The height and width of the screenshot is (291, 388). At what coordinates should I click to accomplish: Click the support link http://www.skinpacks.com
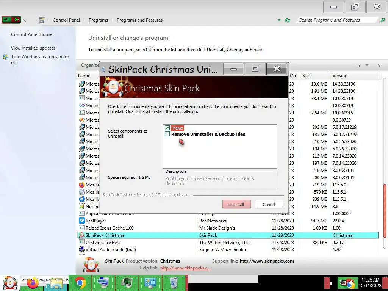[x=267, y=261]
